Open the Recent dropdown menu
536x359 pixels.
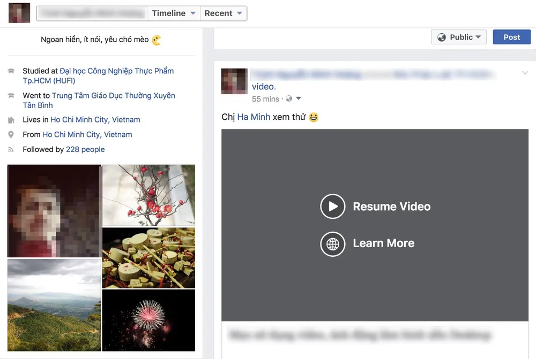(x=224, y=13)
